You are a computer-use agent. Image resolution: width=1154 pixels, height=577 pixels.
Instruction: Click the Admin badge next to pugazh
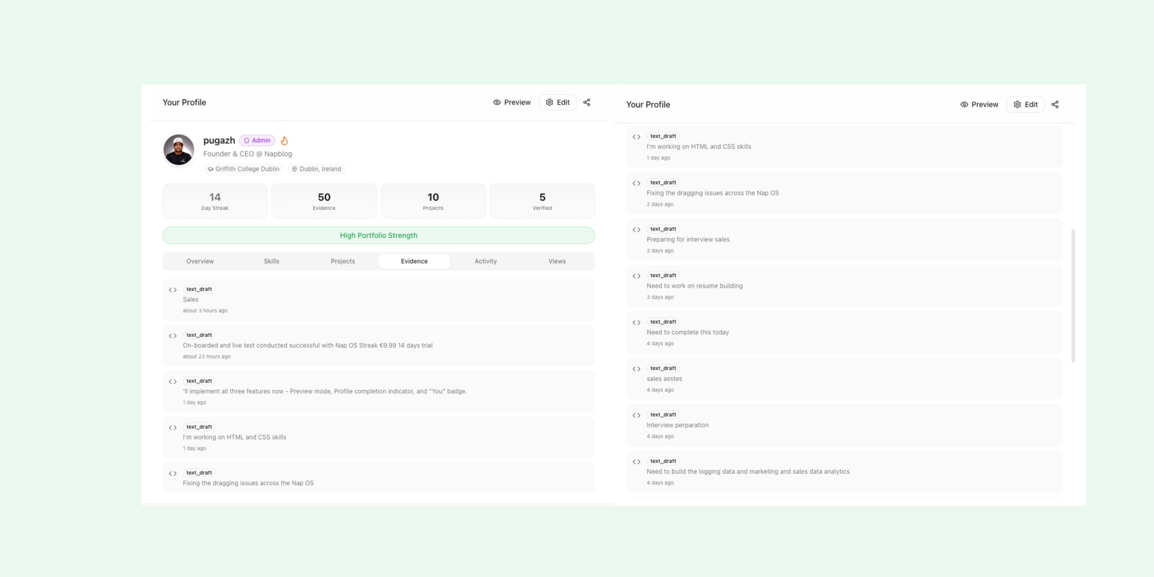click(257, 141)
